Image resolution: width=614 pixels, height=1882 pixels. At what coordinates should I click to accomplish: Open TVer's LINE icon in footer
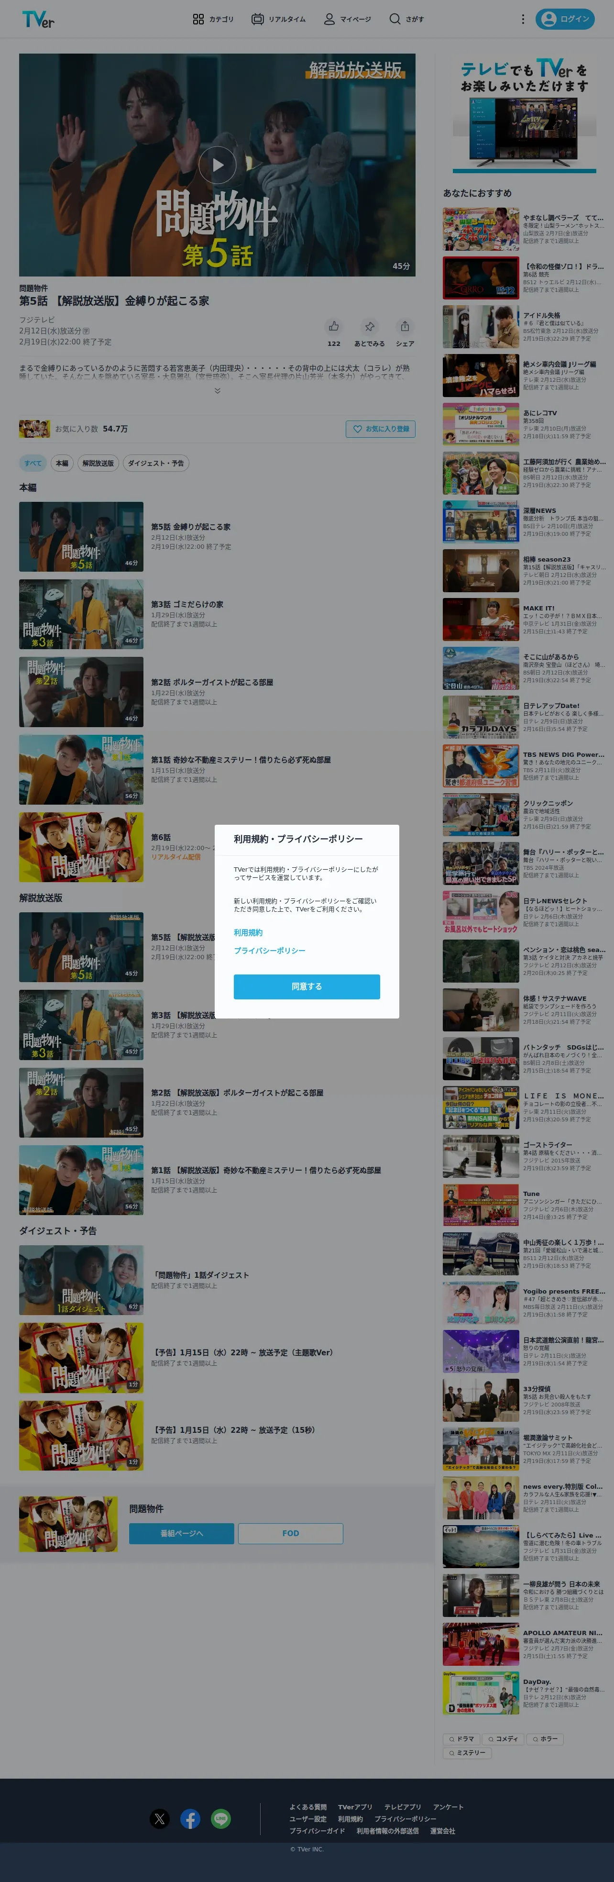click(x=221, y=1818)
